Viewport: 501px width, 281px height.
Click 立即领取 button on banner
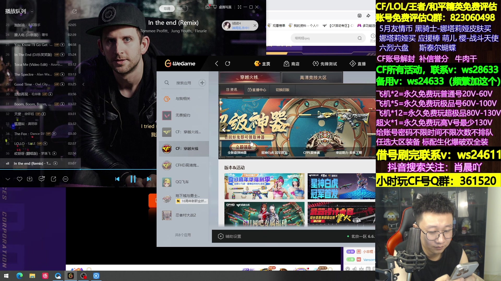tap(243, 147)
